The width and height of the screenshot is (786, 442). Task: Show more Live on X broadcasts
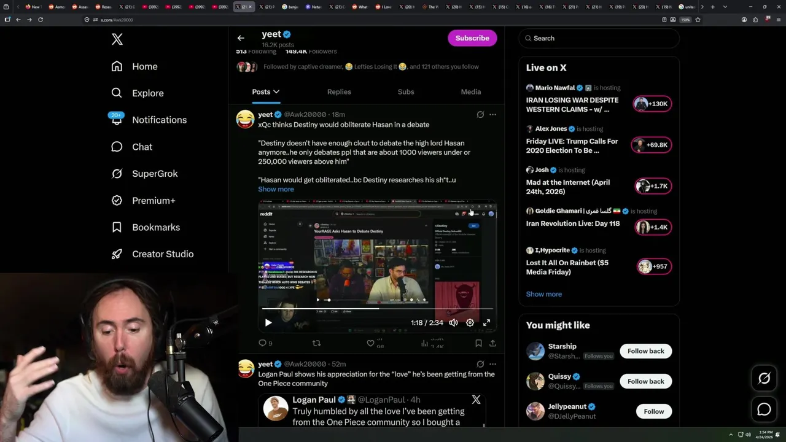[x=543, y=294]
